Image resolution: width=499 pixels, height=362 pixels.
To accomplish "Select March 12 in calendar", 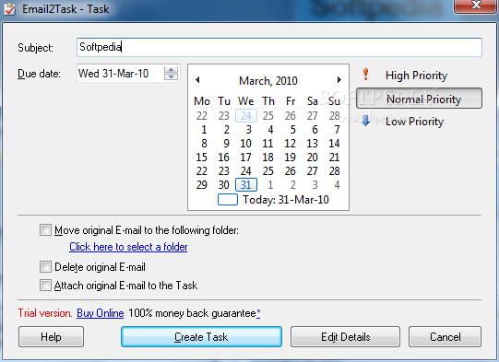I will pyautogui.click(x=290, y=144).
